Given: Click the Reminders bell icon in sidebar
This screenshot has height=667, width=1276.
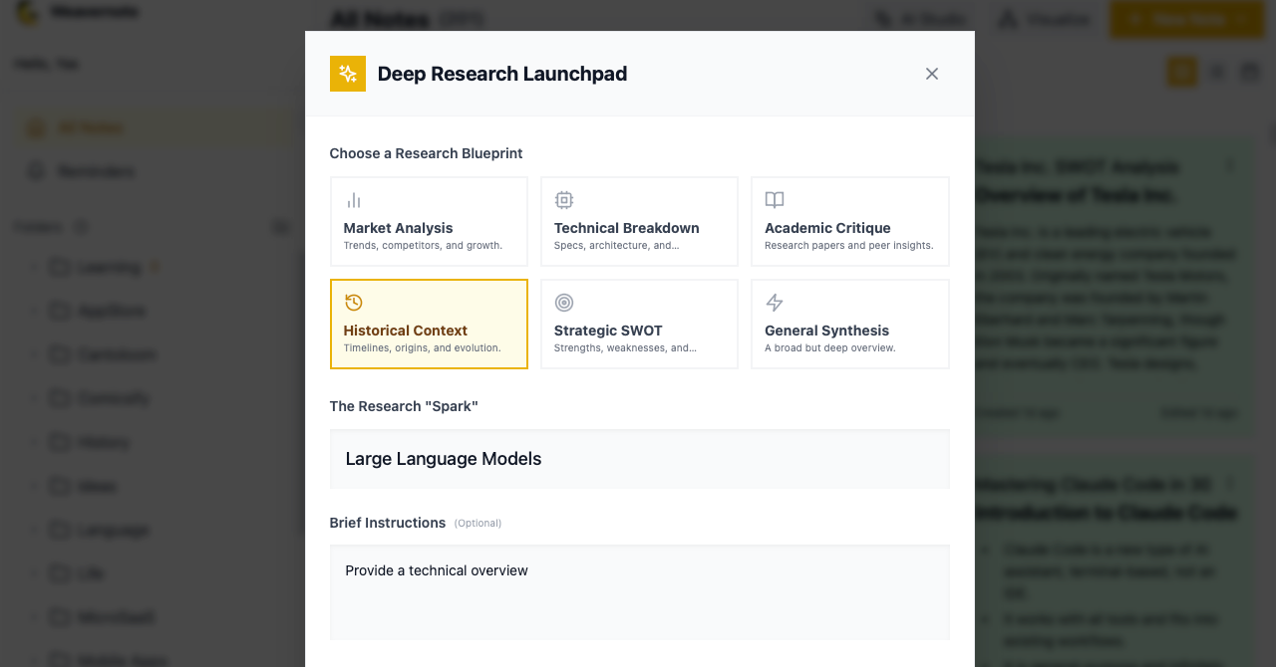Looking at the screenshot, I should tap(36, 171).
